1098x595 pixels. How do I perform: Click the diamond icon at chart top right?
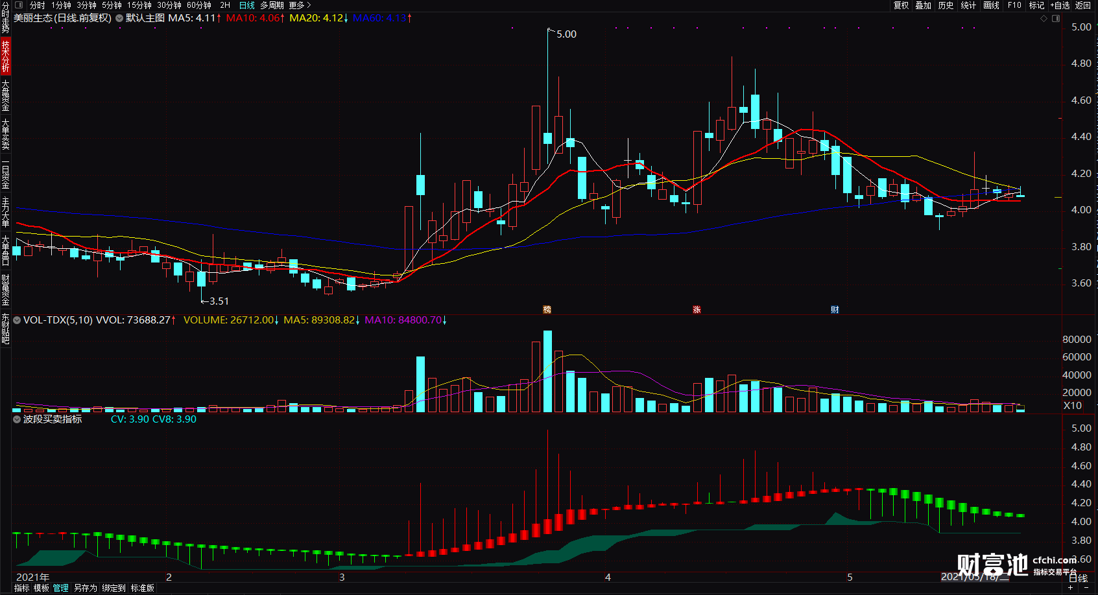click(x=1044, y=18)
